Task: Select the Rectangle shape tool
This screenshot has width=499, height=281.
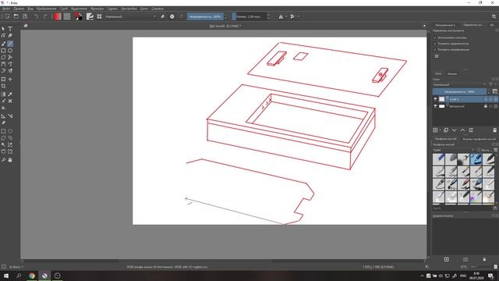Action: (x=3, y=51)
